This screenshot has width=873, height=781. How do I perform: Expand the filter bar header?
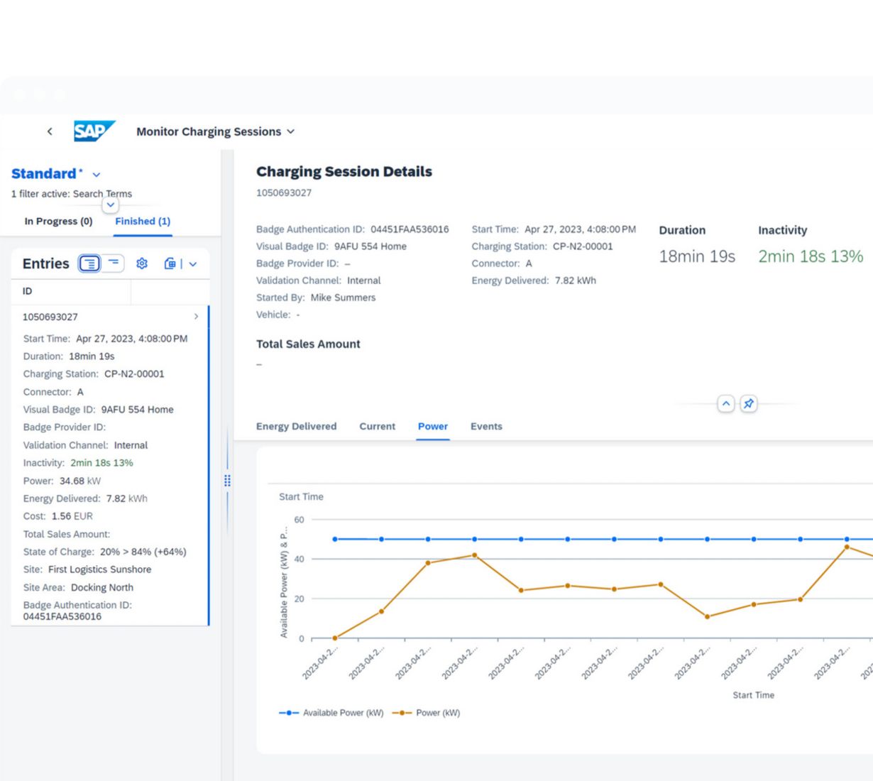click(110, 205)
